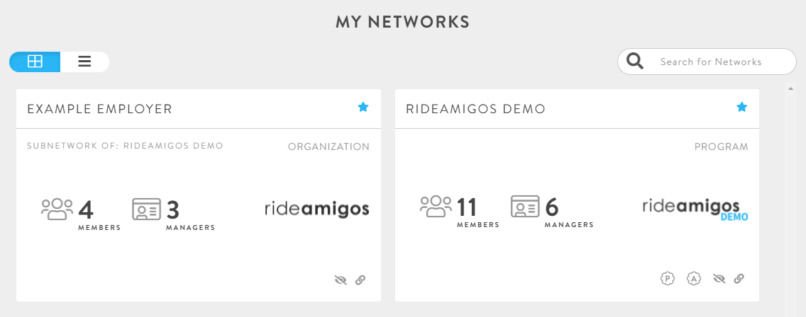The width and height of the screenshot is (806, 317).
Task: Click the MY NETWORKS heading
Action: 402,21
